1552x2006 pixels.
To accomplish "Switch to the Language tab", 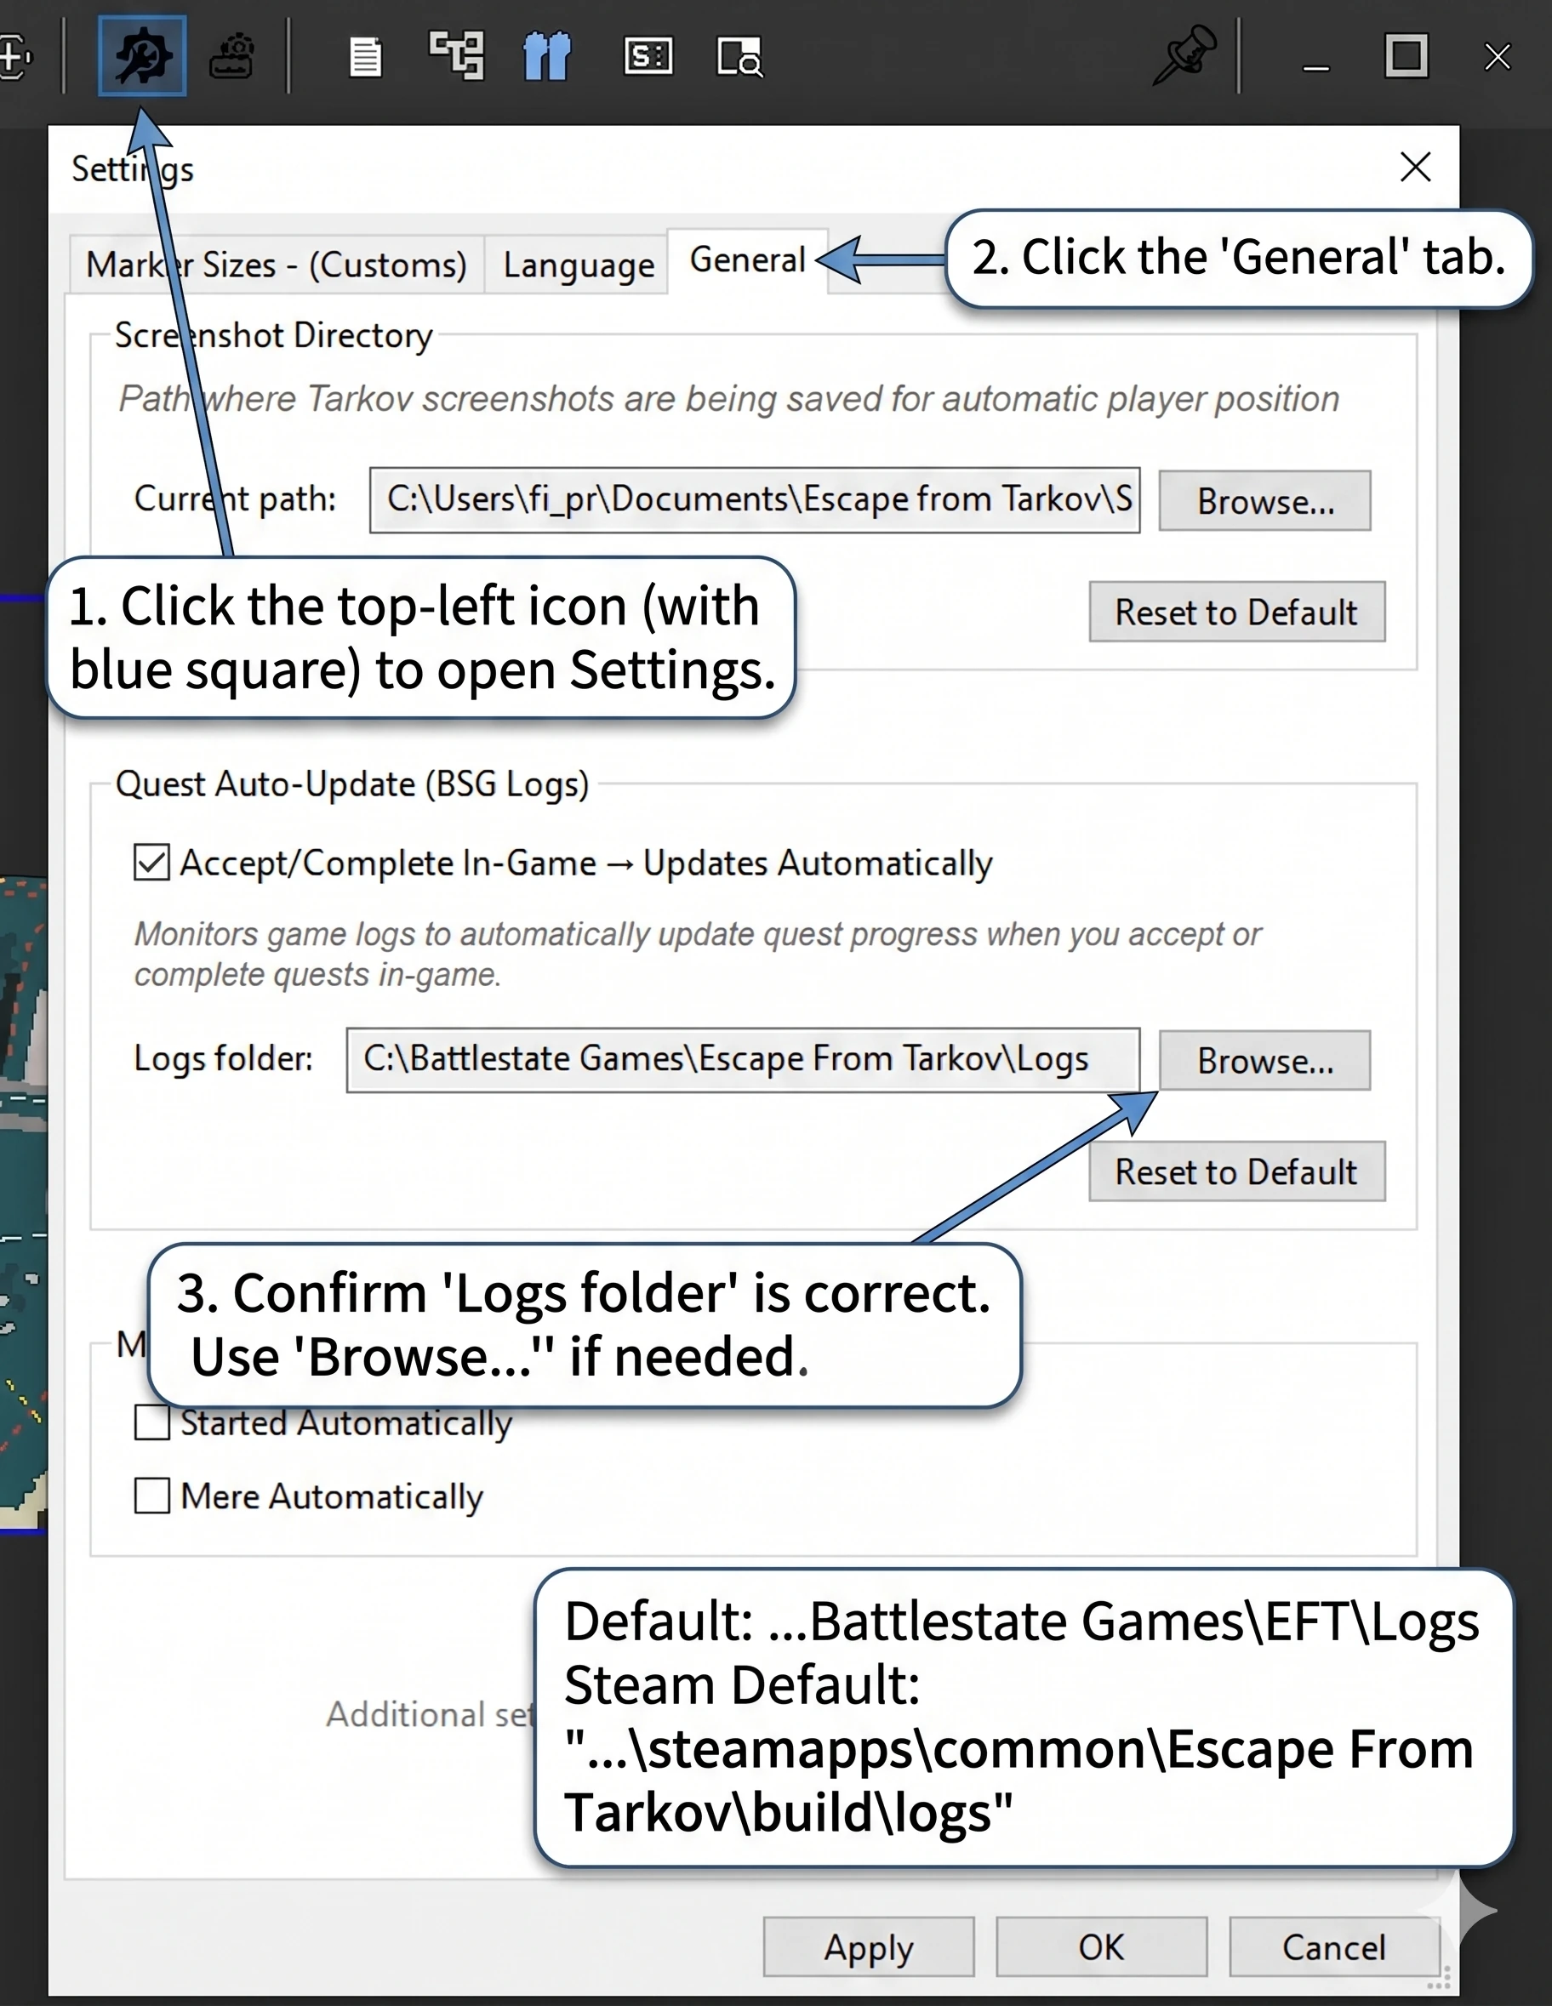I will (578, 265).
